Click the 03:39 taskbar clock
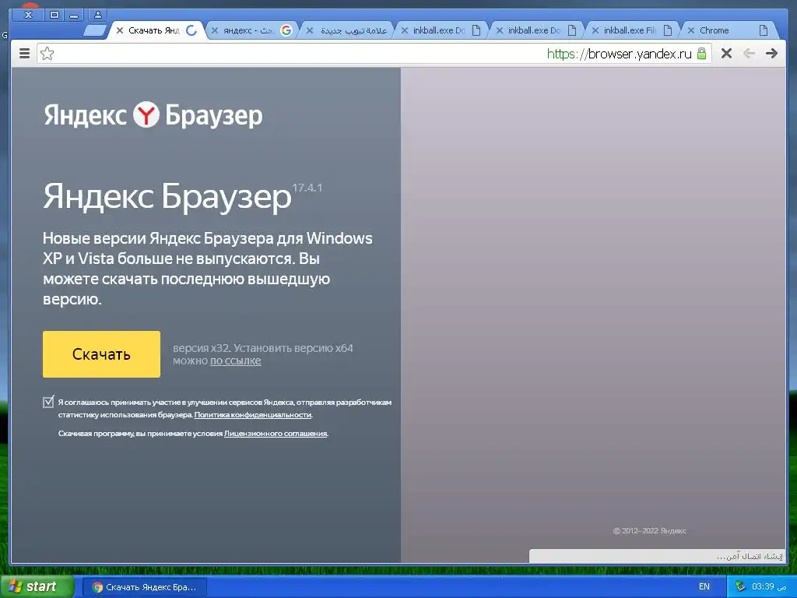Screen dimensions: 797x598 click(x=770, y=586)
